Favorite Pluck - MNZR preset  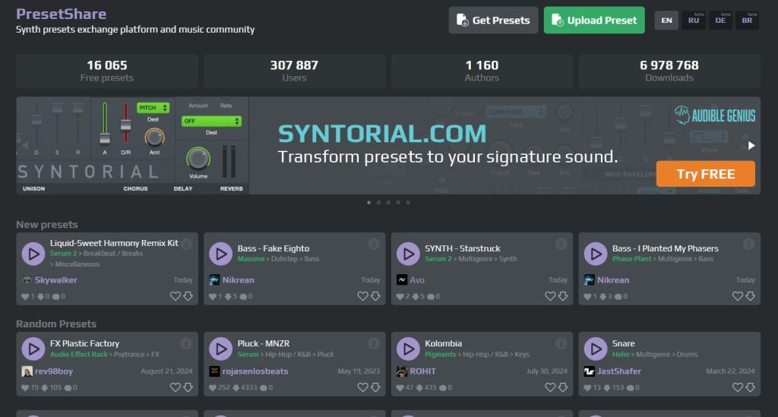(362, 387)
